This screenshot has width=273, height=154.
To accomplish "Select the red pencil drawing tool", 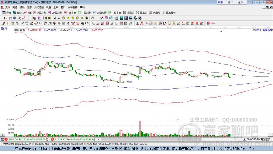I will click(x=4, y=23).
